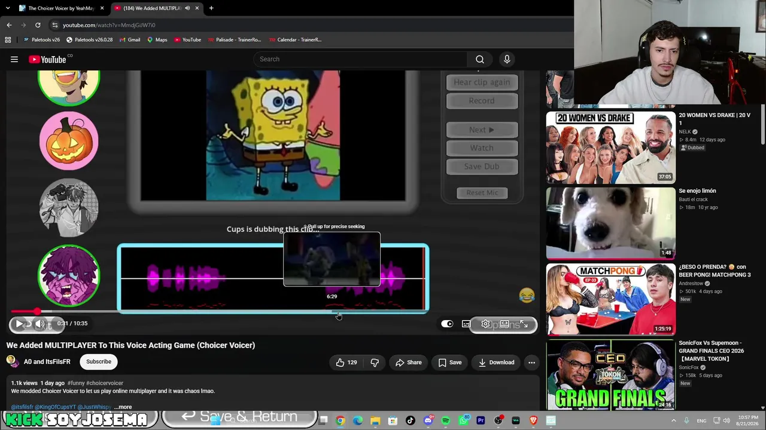The width and height of the screenshot is (766, 430).
Task: Open the tab search dropdown
Action: point(8,8)
